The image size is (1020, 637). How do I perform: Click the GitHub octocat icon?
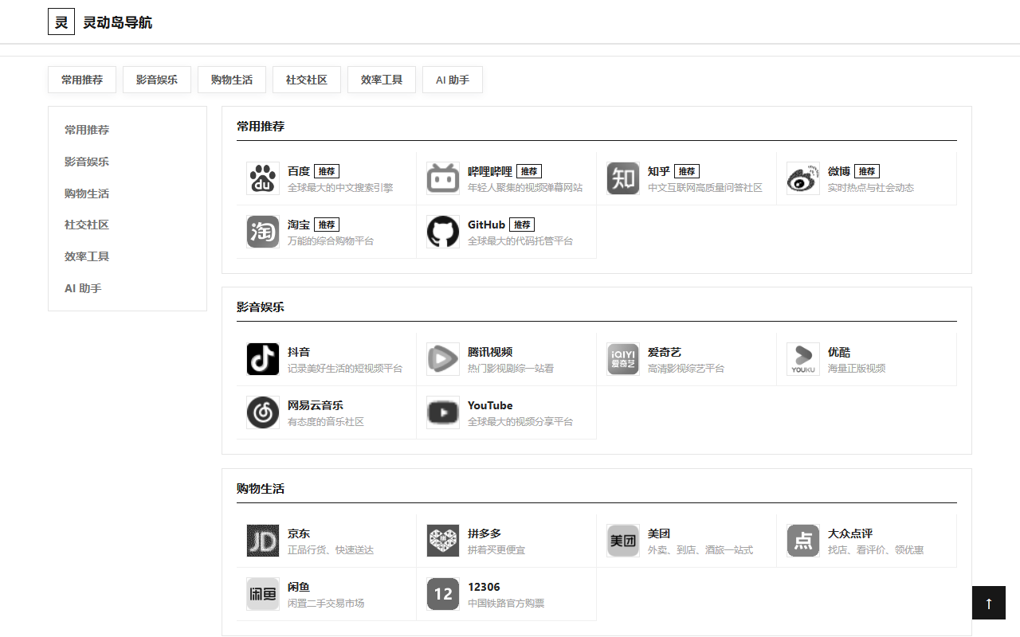coord(443,232)
